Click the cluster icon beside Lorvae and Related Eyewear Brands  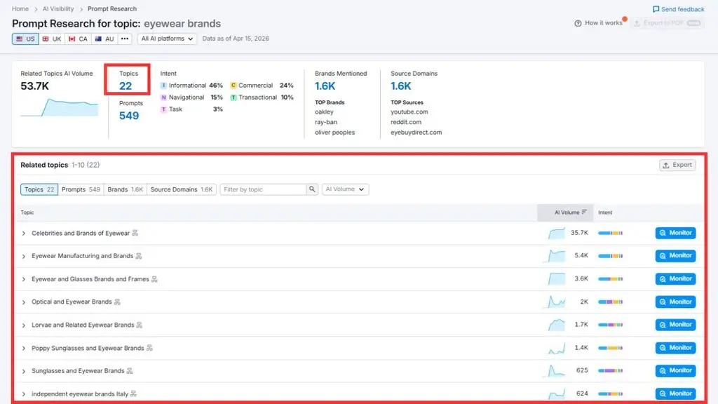click(x=140, y=325)
